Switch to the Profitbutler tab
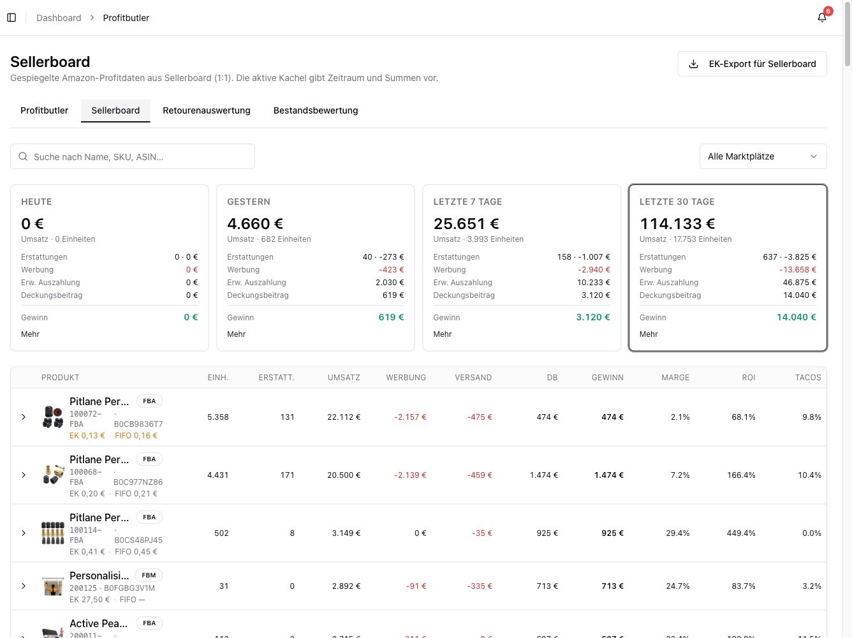This screenshot has height=638, width=852. 45,110
